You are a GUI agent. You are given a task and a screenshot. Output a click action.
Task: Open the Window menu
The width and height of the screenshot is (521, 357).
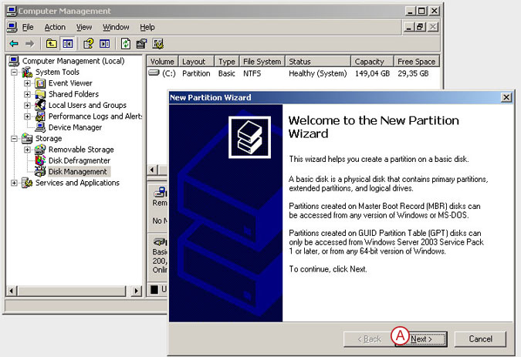[116, 27]
